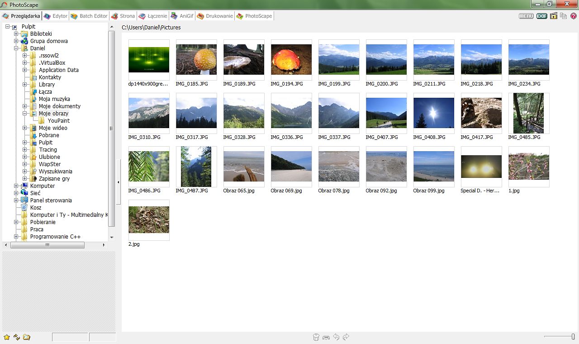Collapse the Daniel tree node
This screenshot has width=579, height=344.
coord(16,48)
